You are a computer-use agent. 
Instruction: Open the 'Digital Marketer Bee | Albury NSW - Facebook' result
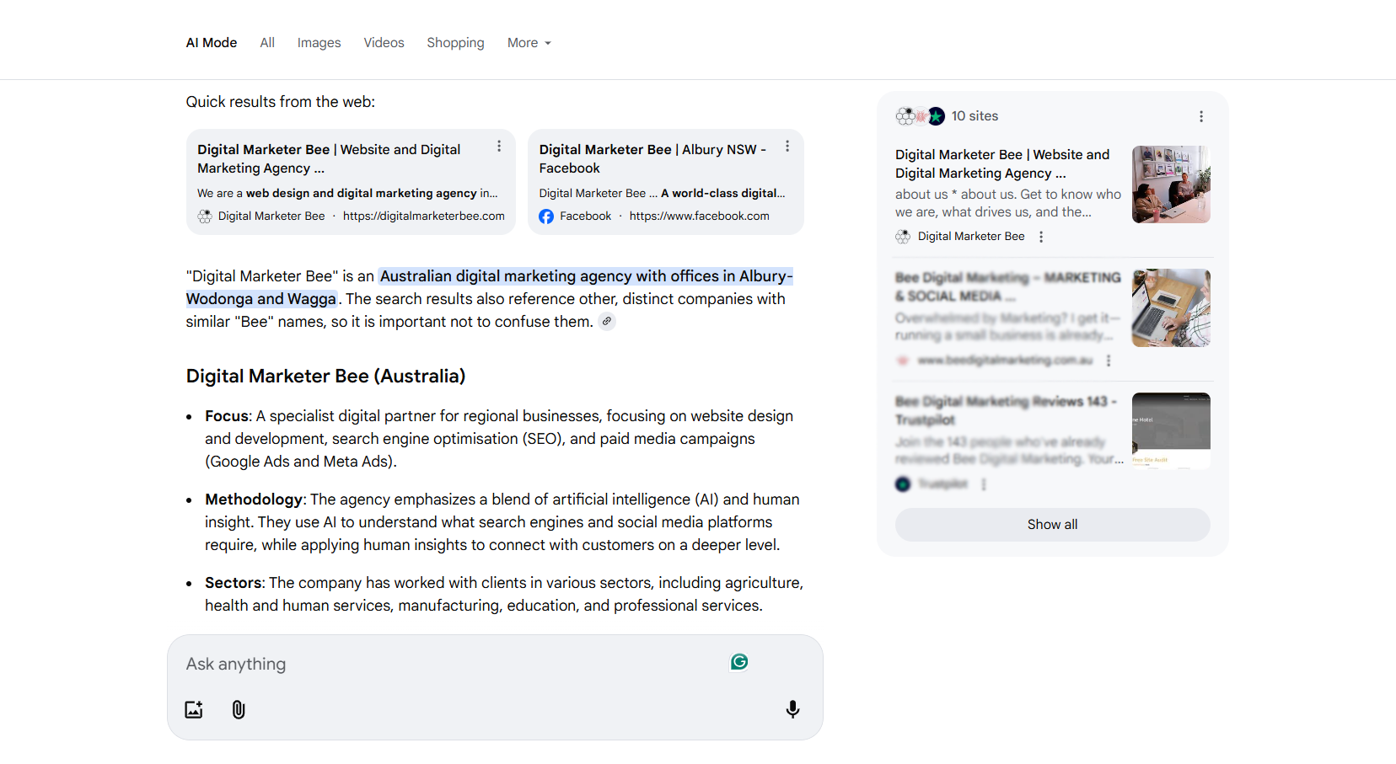(x=652, y=158)
